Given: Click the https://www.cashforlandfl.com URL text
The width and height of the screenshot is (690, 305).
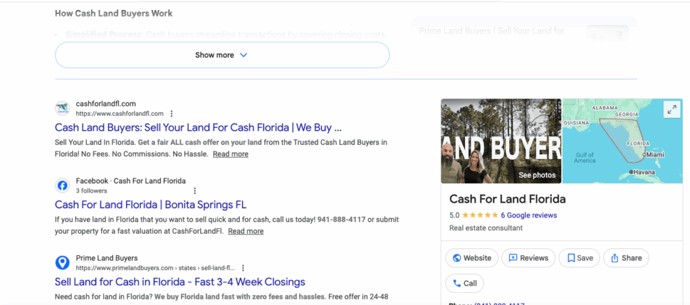Looking at the screenshot, I should (120, 113).
